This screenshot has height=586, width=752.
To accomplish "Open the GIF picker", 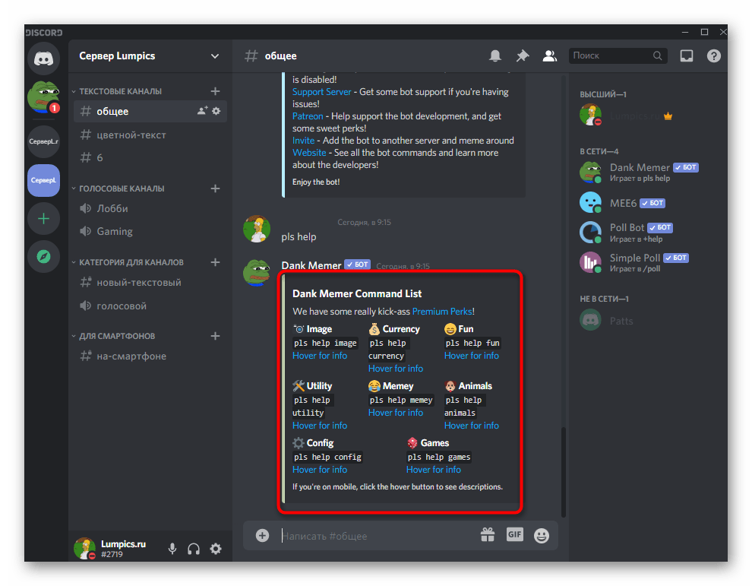I will pos(515,535).
